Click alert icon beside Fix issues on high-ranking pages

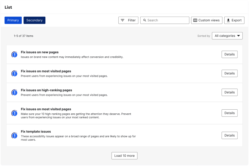pyautogui.click(x=14, y=92)
